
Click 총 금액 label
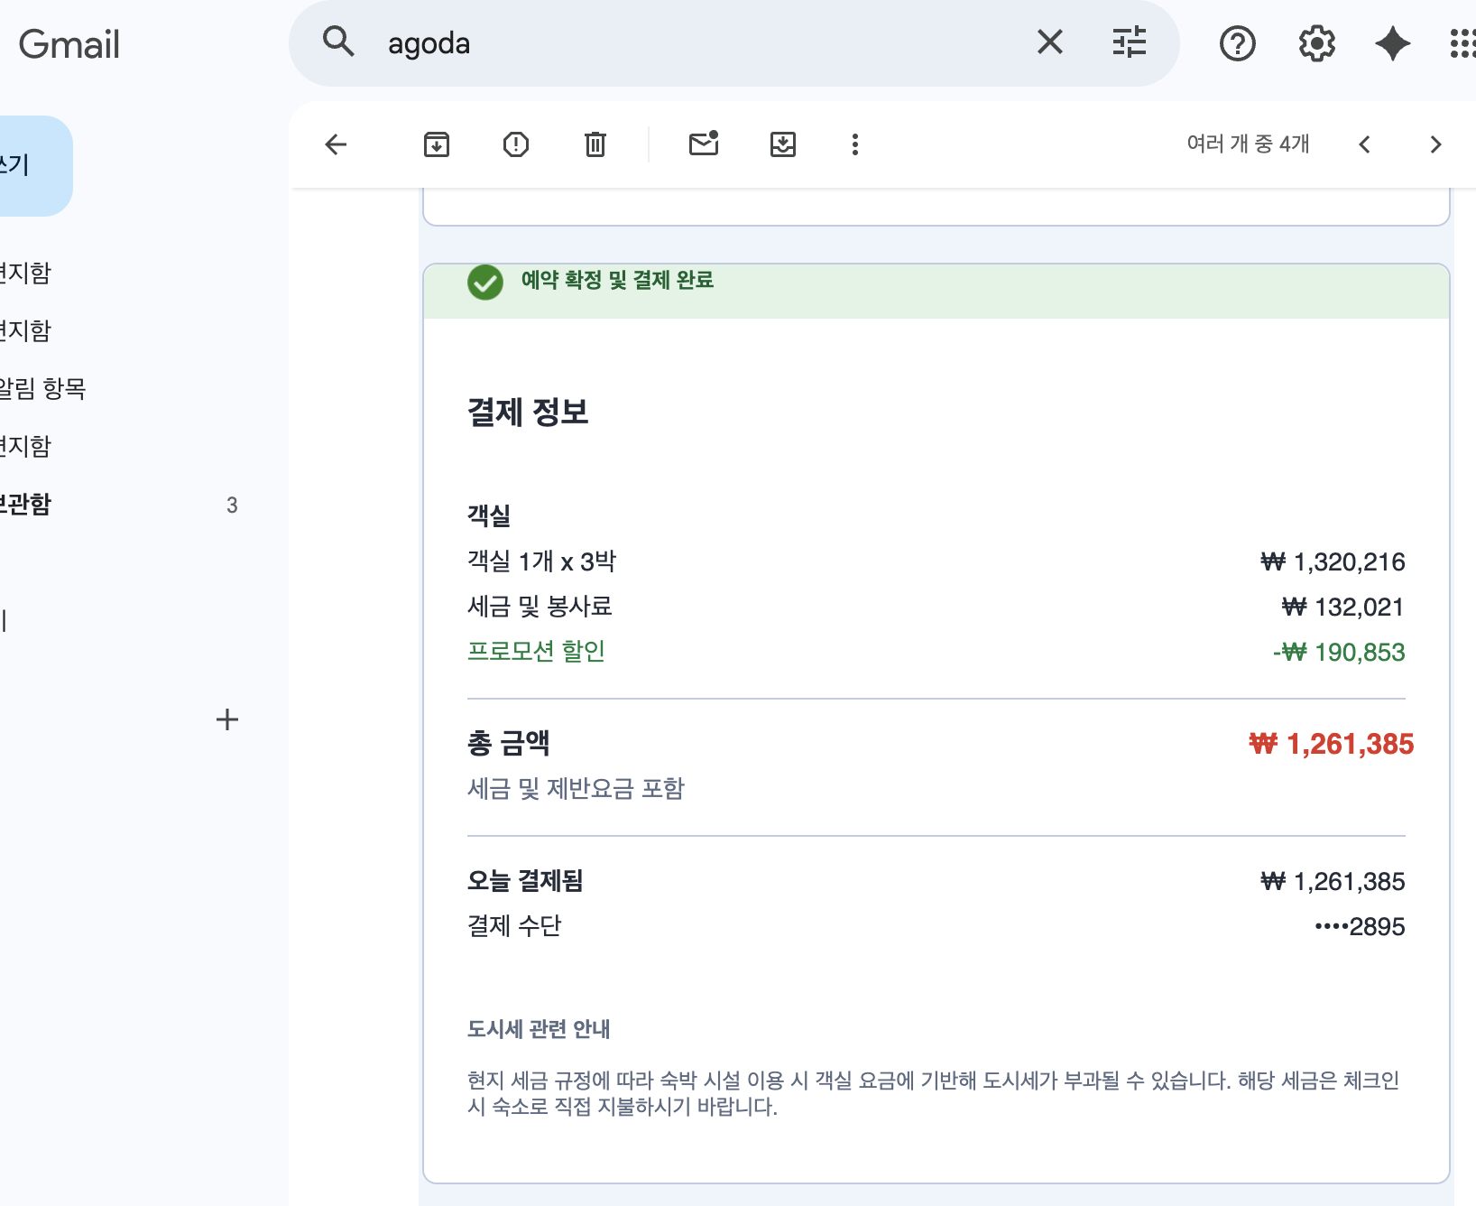[x=509, y=744]
